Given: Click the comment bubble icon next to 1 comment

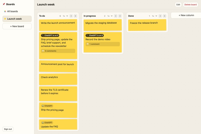Looking at the screenshot, I should coord(88,44).
